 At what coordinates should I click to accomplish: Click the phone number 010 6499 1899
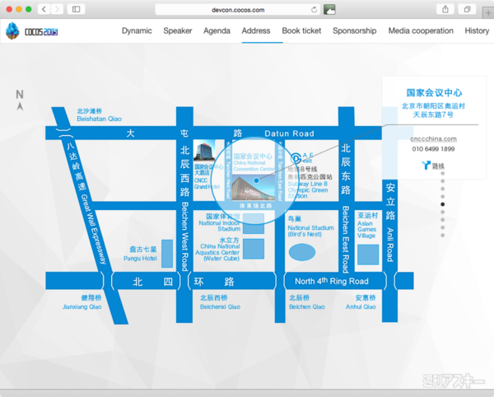(433, 149)
